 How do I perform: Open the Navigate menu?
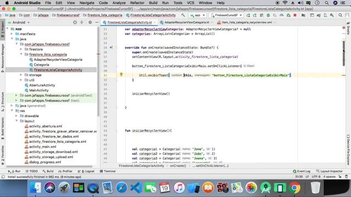click(x=87, y=3)
